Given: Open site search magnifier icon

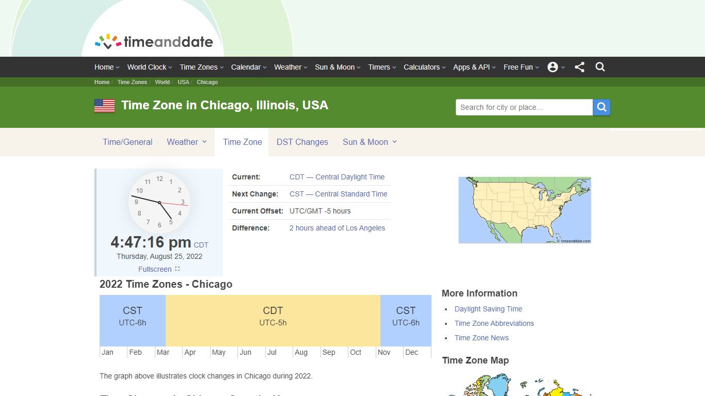Looking at the screenshot, I should (600, 67).
